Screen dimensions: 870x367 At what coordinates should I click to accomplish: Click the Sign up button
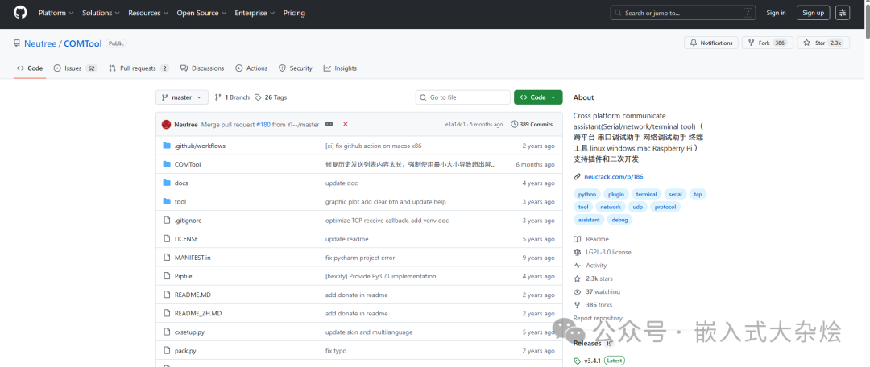(x=813, y=13)
